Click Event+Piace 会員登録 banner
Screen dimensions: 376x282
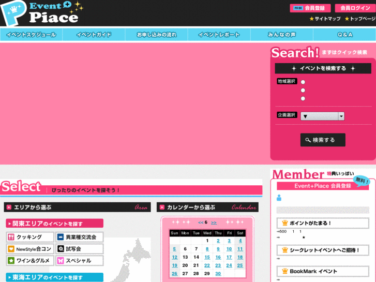click(x=323, y=186)
